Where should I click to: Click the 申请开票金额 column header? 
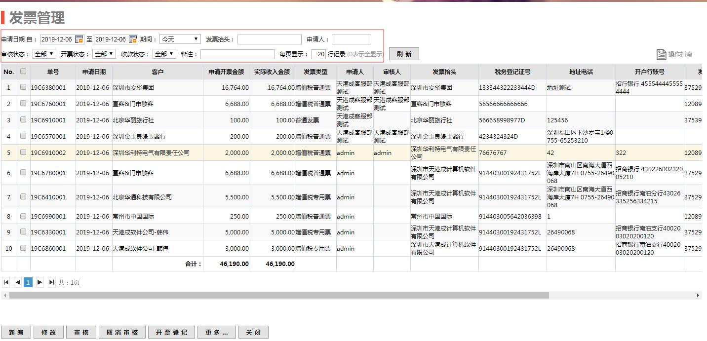(226, 72)
